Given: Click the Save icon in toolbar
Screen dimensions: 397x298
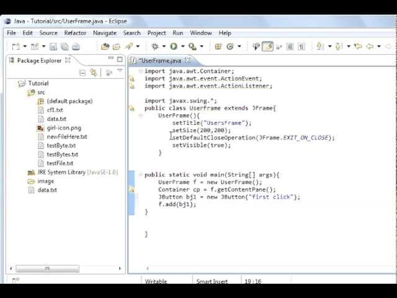Looking at the screenshot, I should tap(53, 47).
